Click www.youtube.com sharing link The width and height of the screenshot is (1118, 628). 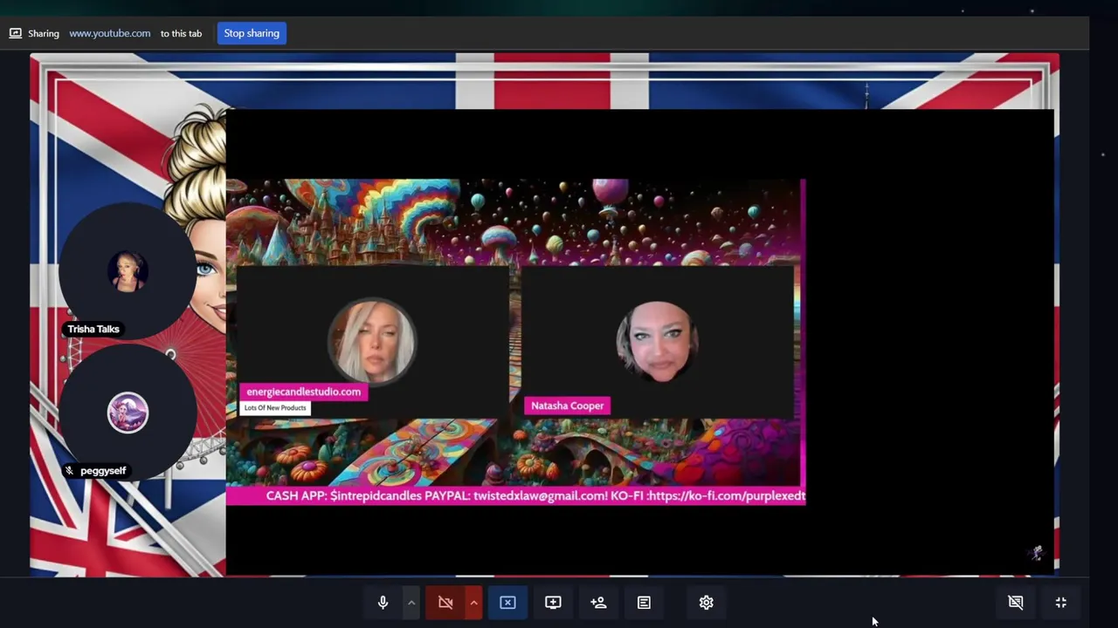click(110, 33)
